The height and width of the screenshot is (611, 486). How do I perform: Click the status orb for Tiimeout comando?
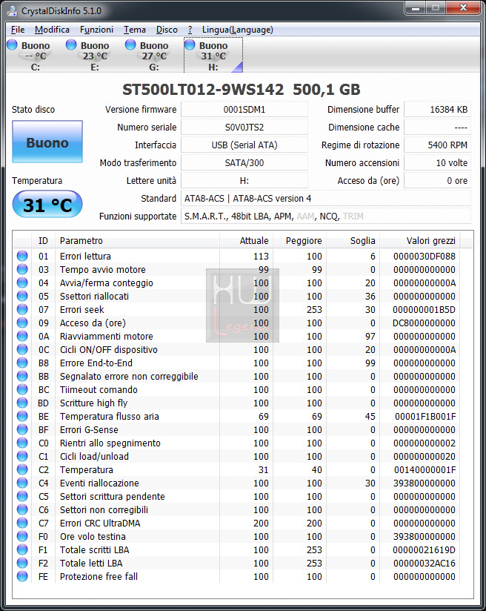[22, 389]
